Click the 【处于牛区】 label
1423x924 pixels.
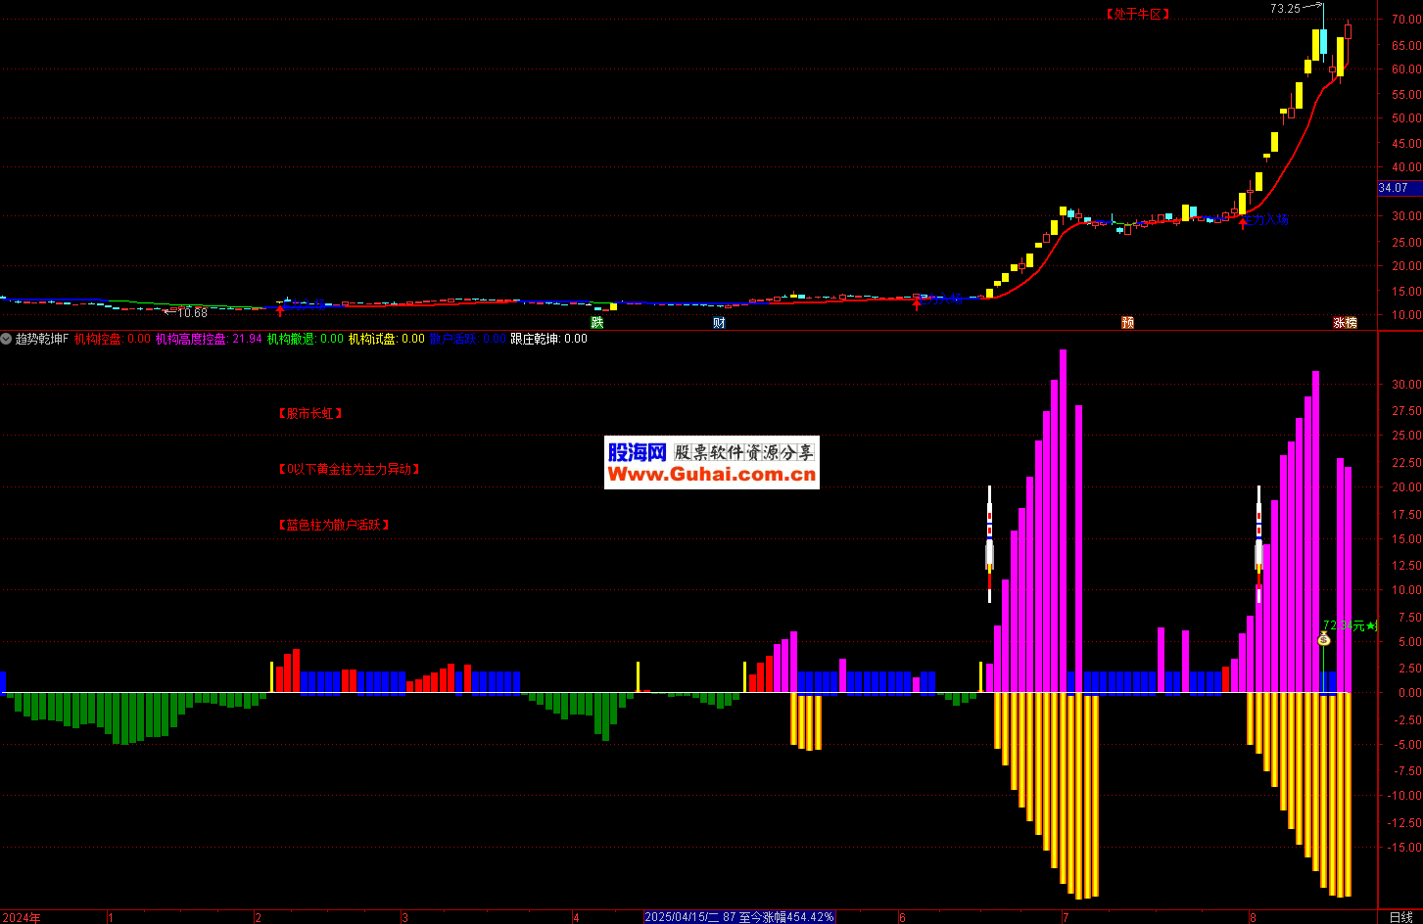point(1138,14)
